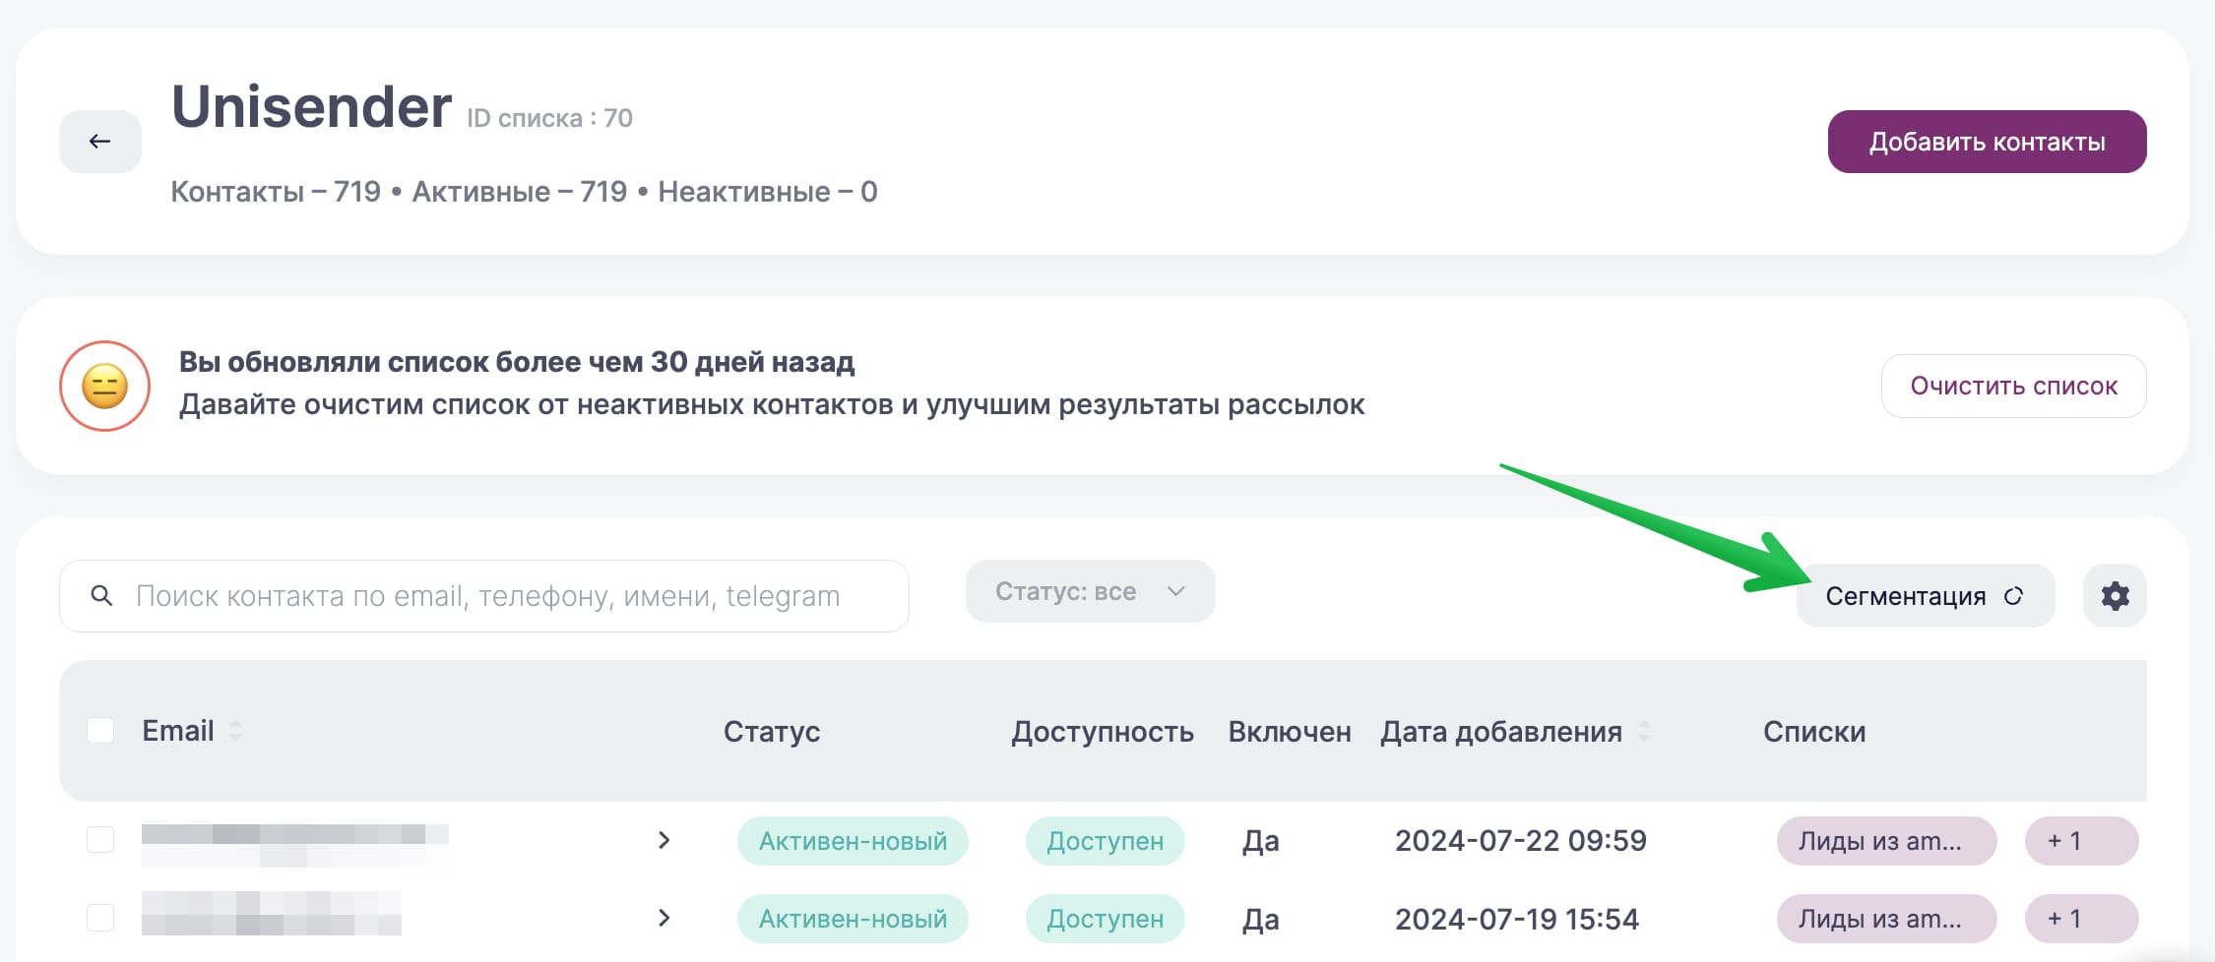
Task: Click the ID списка : 70 label
Action: click(x=549, y=118)
